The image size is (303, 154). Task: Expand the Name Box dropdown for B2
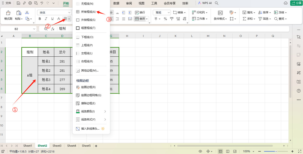point(34,29)
